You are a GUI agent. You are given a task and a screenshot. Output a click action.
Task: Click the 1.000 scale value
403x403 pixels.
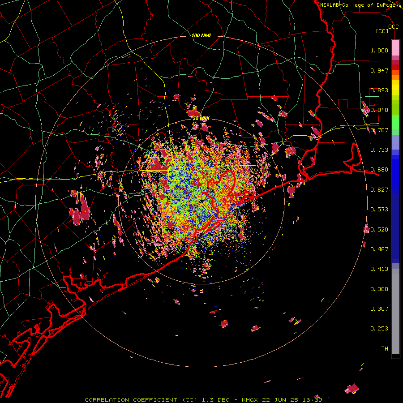(x=379, y=50)
